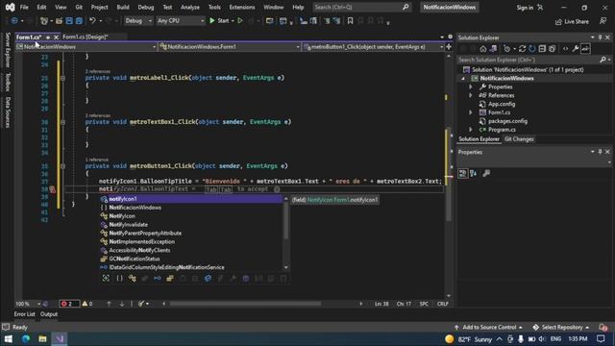Viewport: 615px width, 346px height.
Task: Expand the Program.cs node
Action: point(471,130)
